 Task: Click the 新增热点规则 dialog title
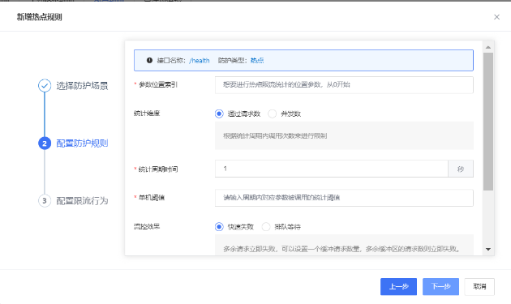[x=40, y=17]
